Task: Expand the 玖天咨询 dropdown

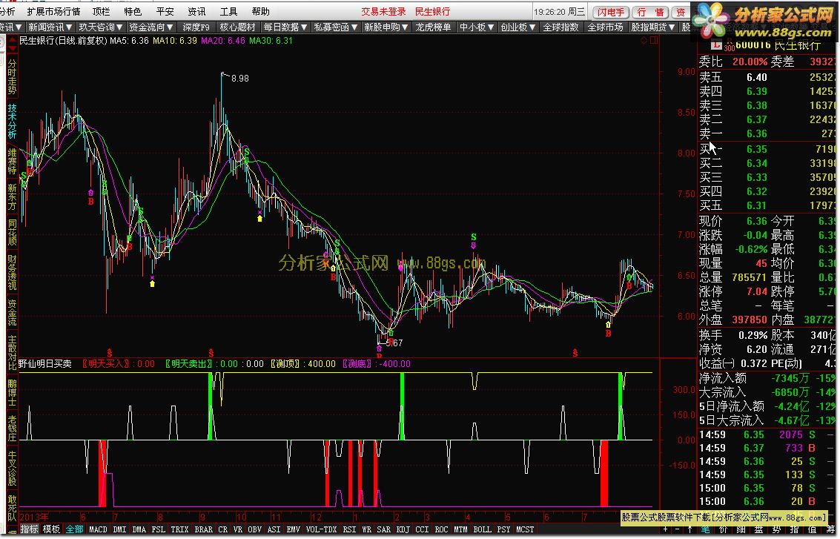Action: pyautogui.click(x=101, y=27)
